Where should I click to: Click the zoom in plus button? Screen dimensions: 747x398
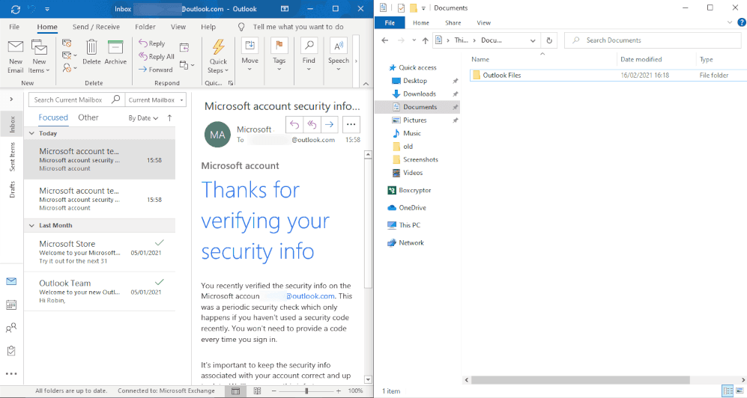point(338,391)
